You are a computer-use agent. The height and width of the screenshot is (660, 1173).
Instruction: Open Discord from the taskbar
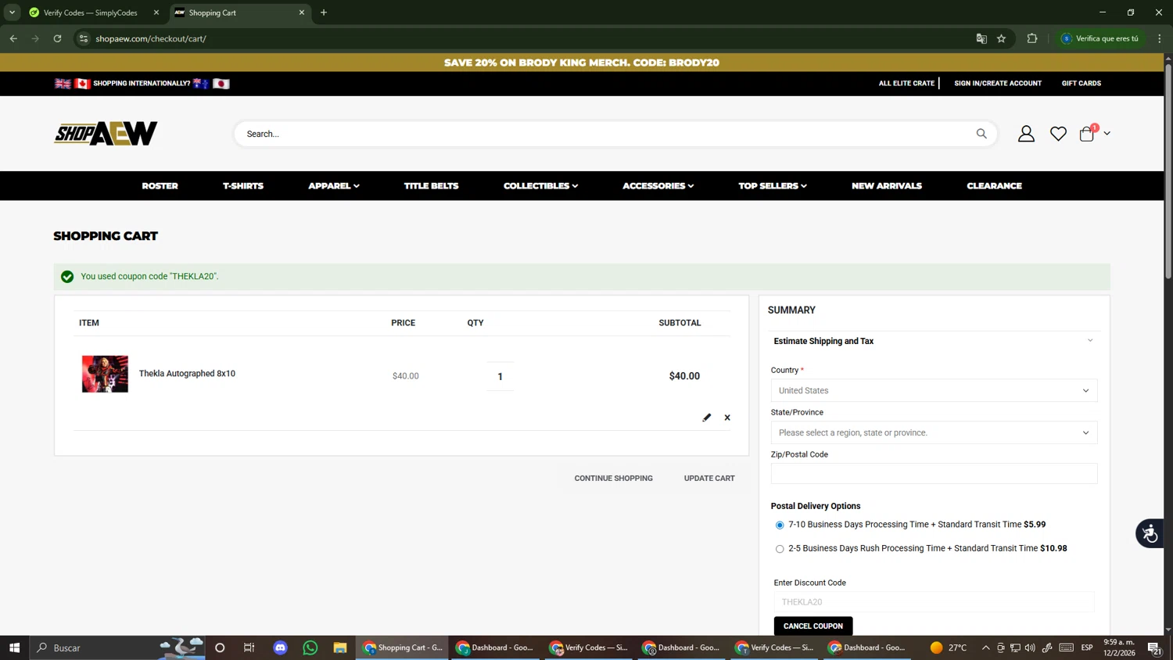coord(281,647)
